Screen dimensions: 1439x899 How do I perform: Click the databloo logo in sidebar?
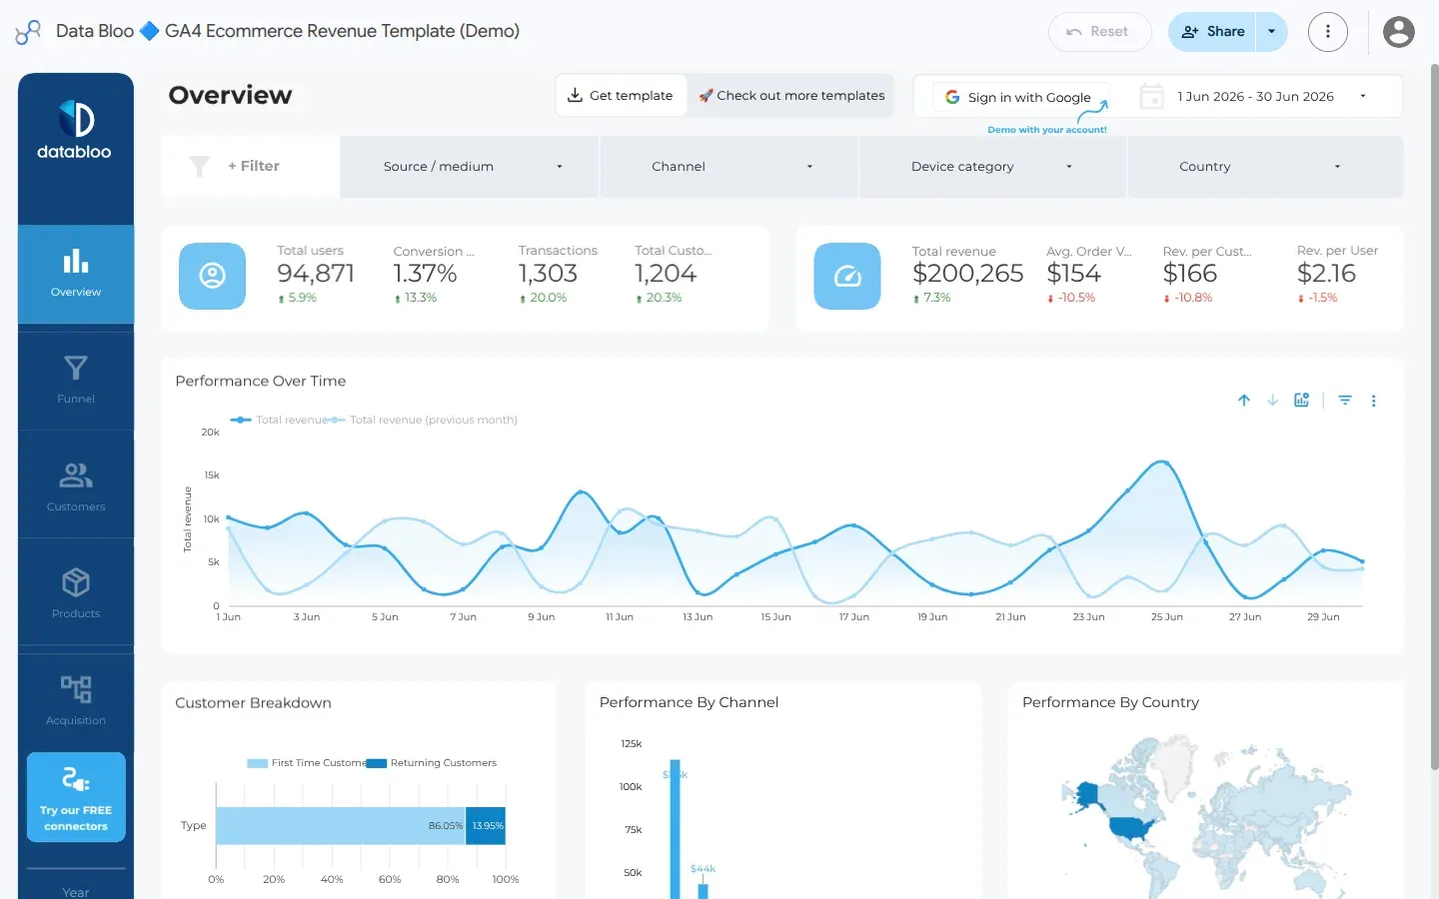point(75,131)
